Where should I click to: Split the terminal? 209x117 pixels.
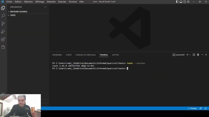point(194,55)
